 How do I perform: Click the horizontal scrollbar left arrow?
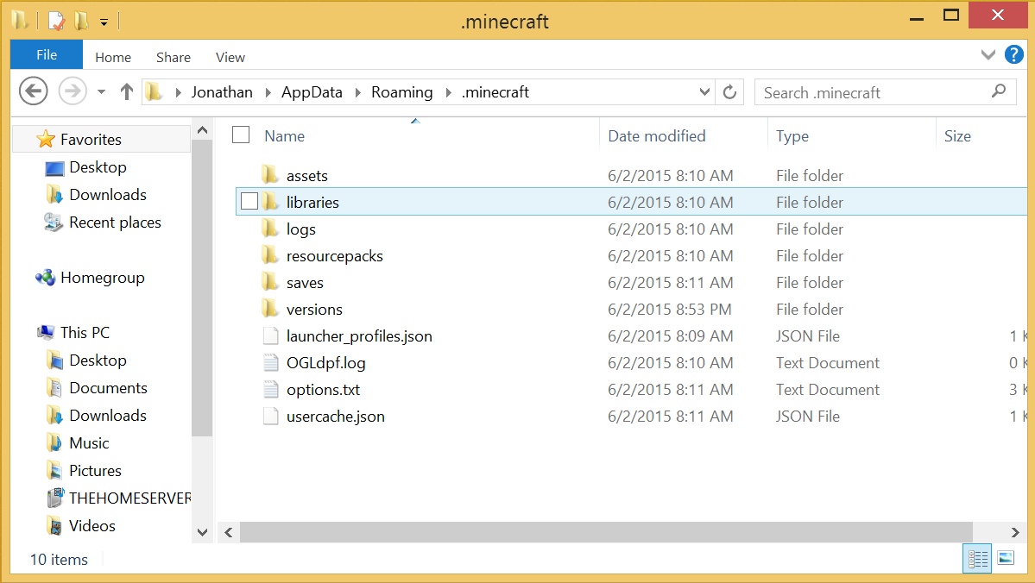[229, 532]
